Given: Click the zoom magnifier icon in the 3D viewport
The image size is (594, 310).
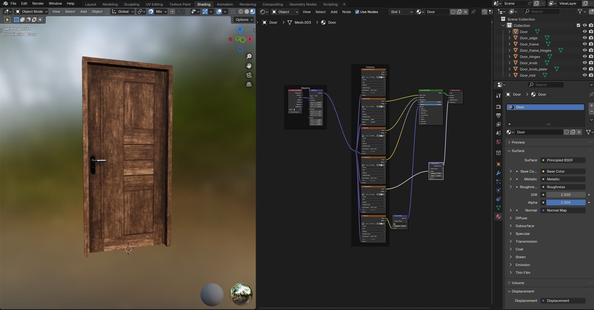Looking at the screenshot, I should point(249,56).
